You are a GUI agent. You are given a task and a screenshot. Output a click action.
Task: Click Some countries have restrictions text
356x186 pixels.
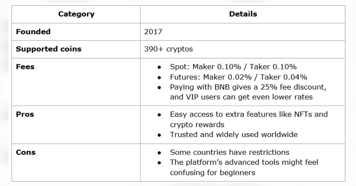229,153
